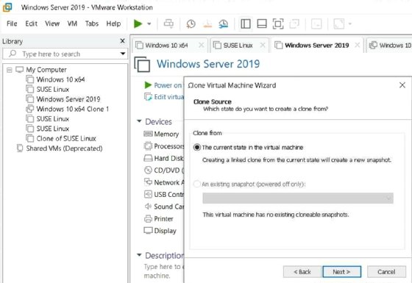The image size is (412, 283).
Task: Click the Sound Card device icon
Action: (x=148, y=207)
